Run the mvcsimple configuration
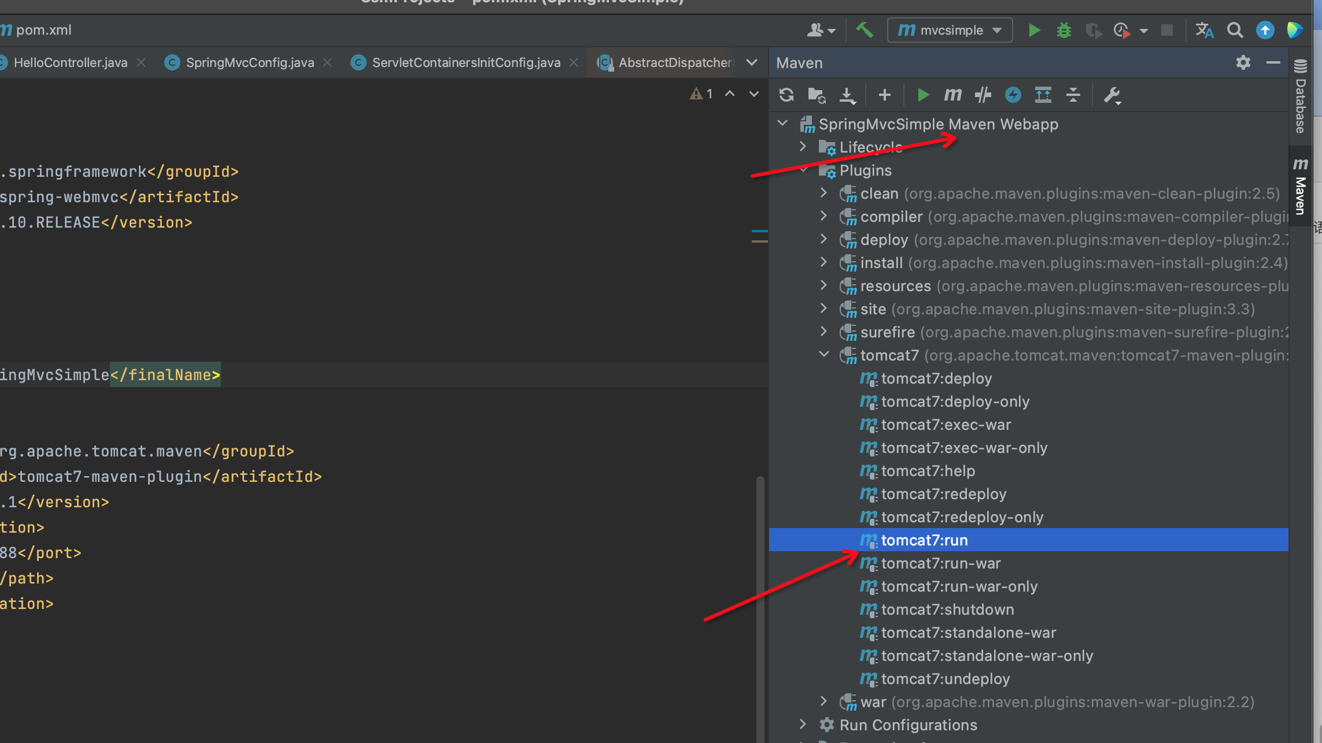This screenshot has height=743, width=1322. point(1034,30)
